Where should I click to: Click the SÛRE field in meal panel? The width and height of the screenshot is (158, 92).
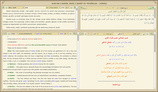pos(35,8)
